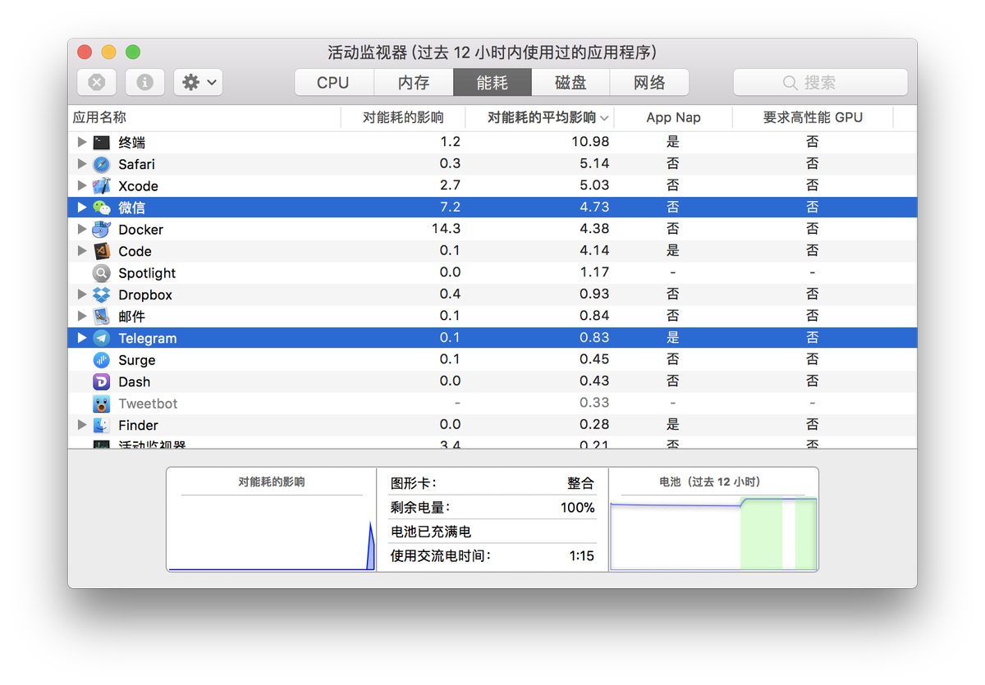Screen dimensions: 985x685
Task: Click the quit process (X) toolbar button
Action: [97, 82]
